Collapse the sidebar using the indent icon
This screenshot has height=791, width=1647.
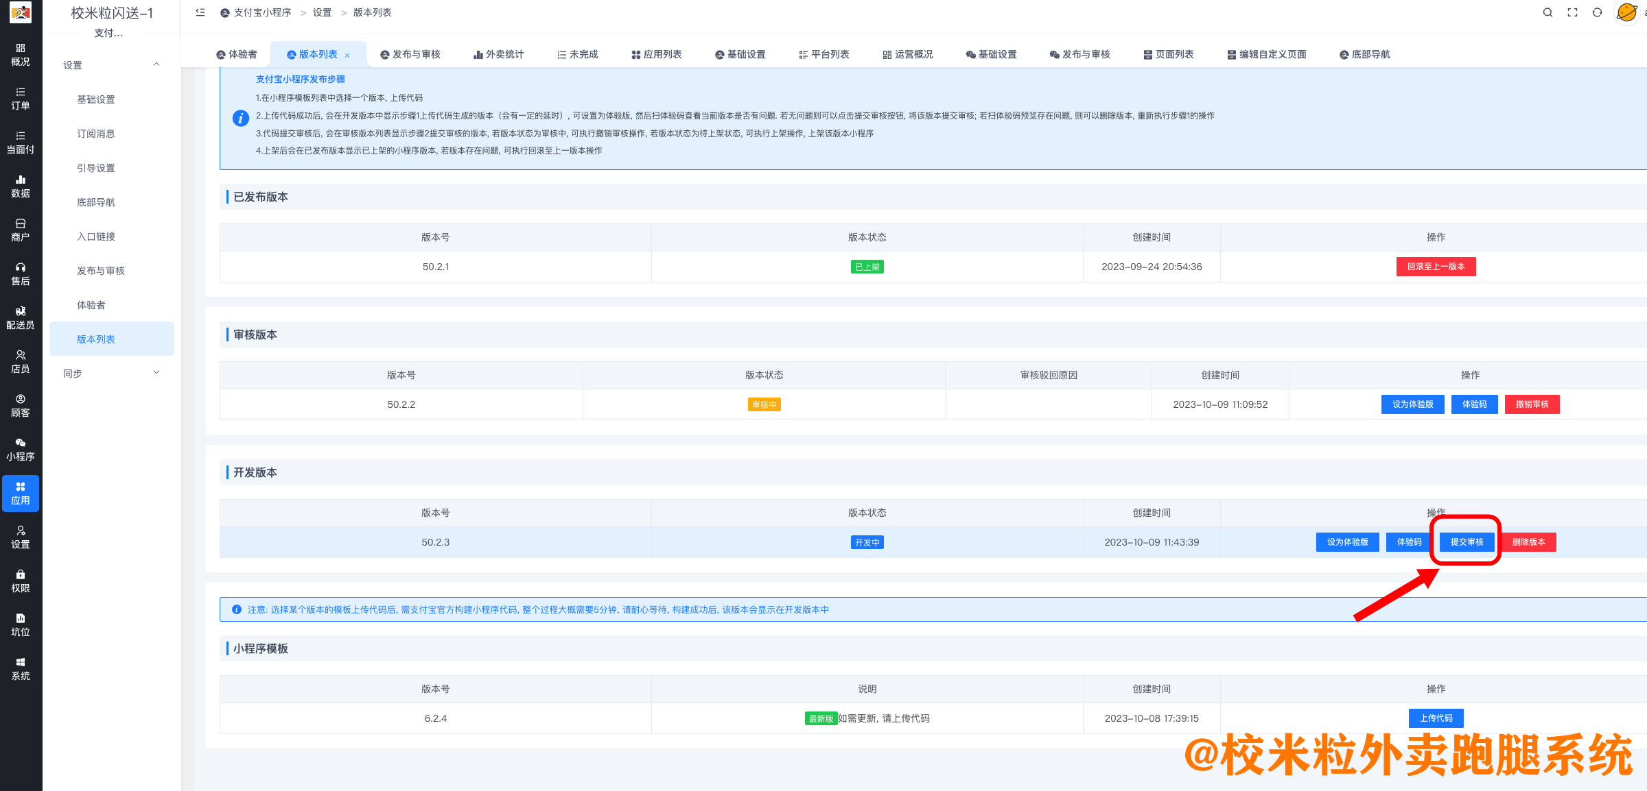200,12
